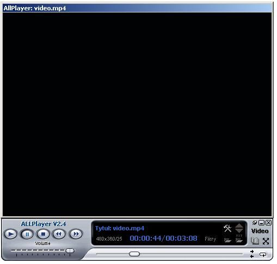Click the 00:00:44/00:03:08 time display
The height and width of the screenshot is (264, 277).
click(x=163, y=238)
